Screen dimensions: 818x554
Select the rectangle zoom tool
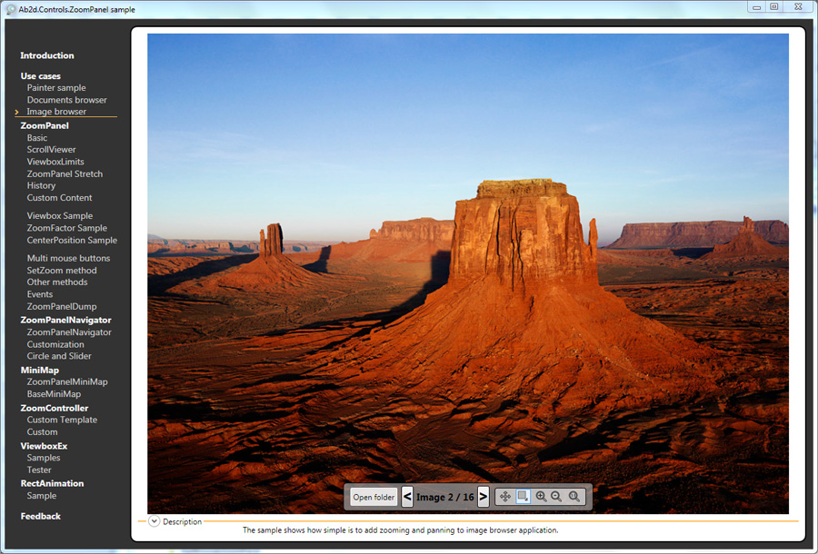[x=523, y=497]
